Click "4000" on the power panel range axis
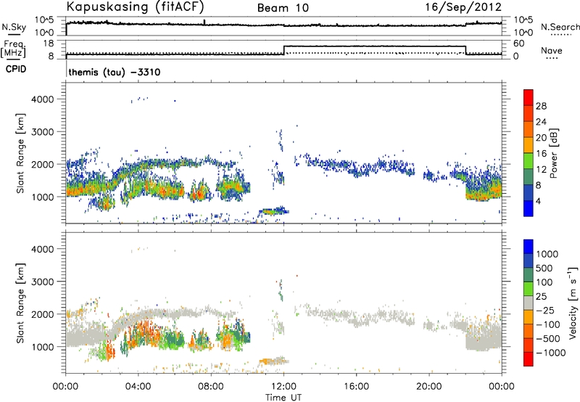Image resolution: width=580 pixels, height=402 pixels. 43,99
